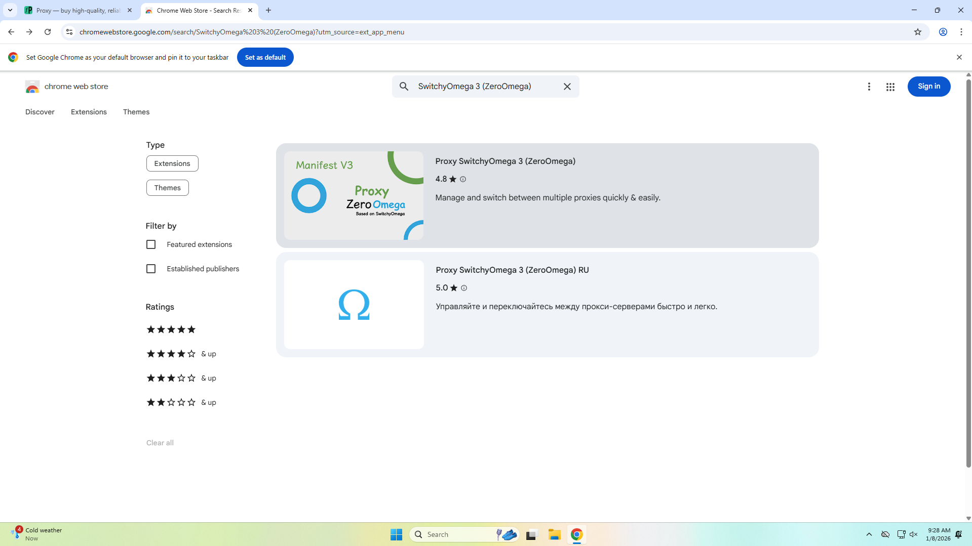Click the address bar URL

(x=242, y=32)
